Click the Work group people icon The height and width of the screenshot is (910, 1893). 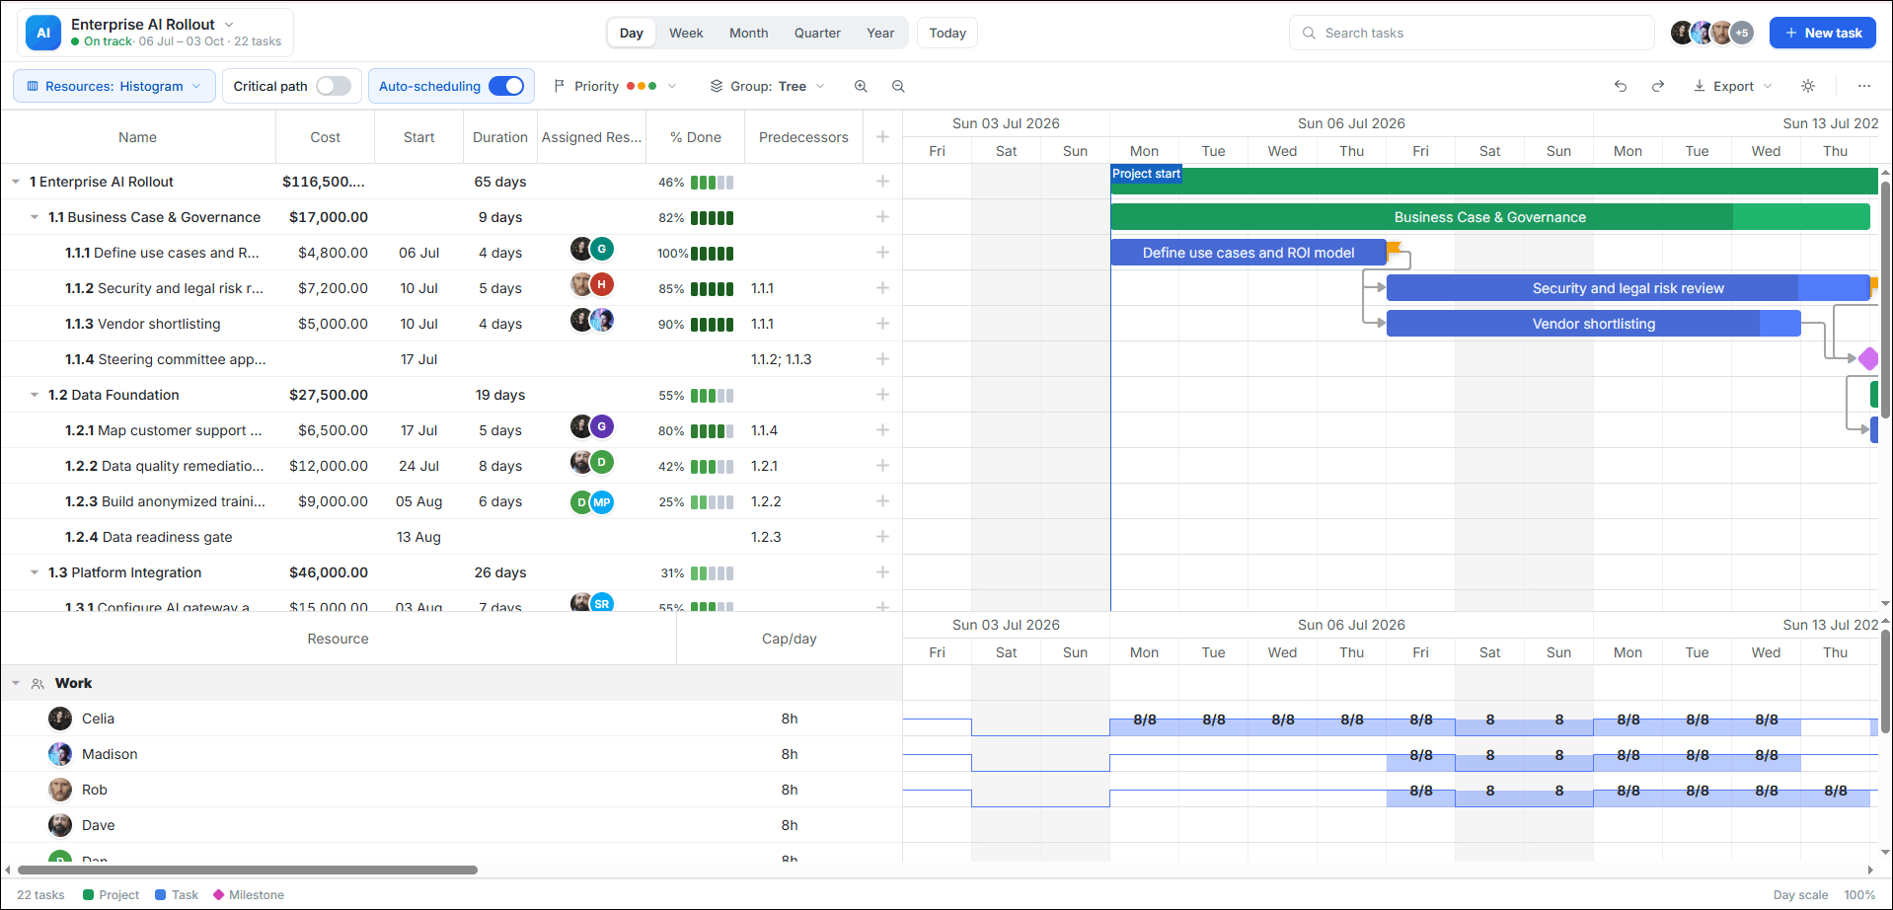pyautogui.click(x=38, y=683)
